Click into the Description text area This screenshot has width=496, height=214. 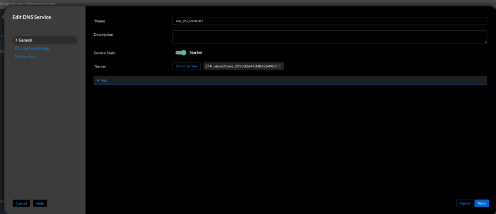[329, 37]
